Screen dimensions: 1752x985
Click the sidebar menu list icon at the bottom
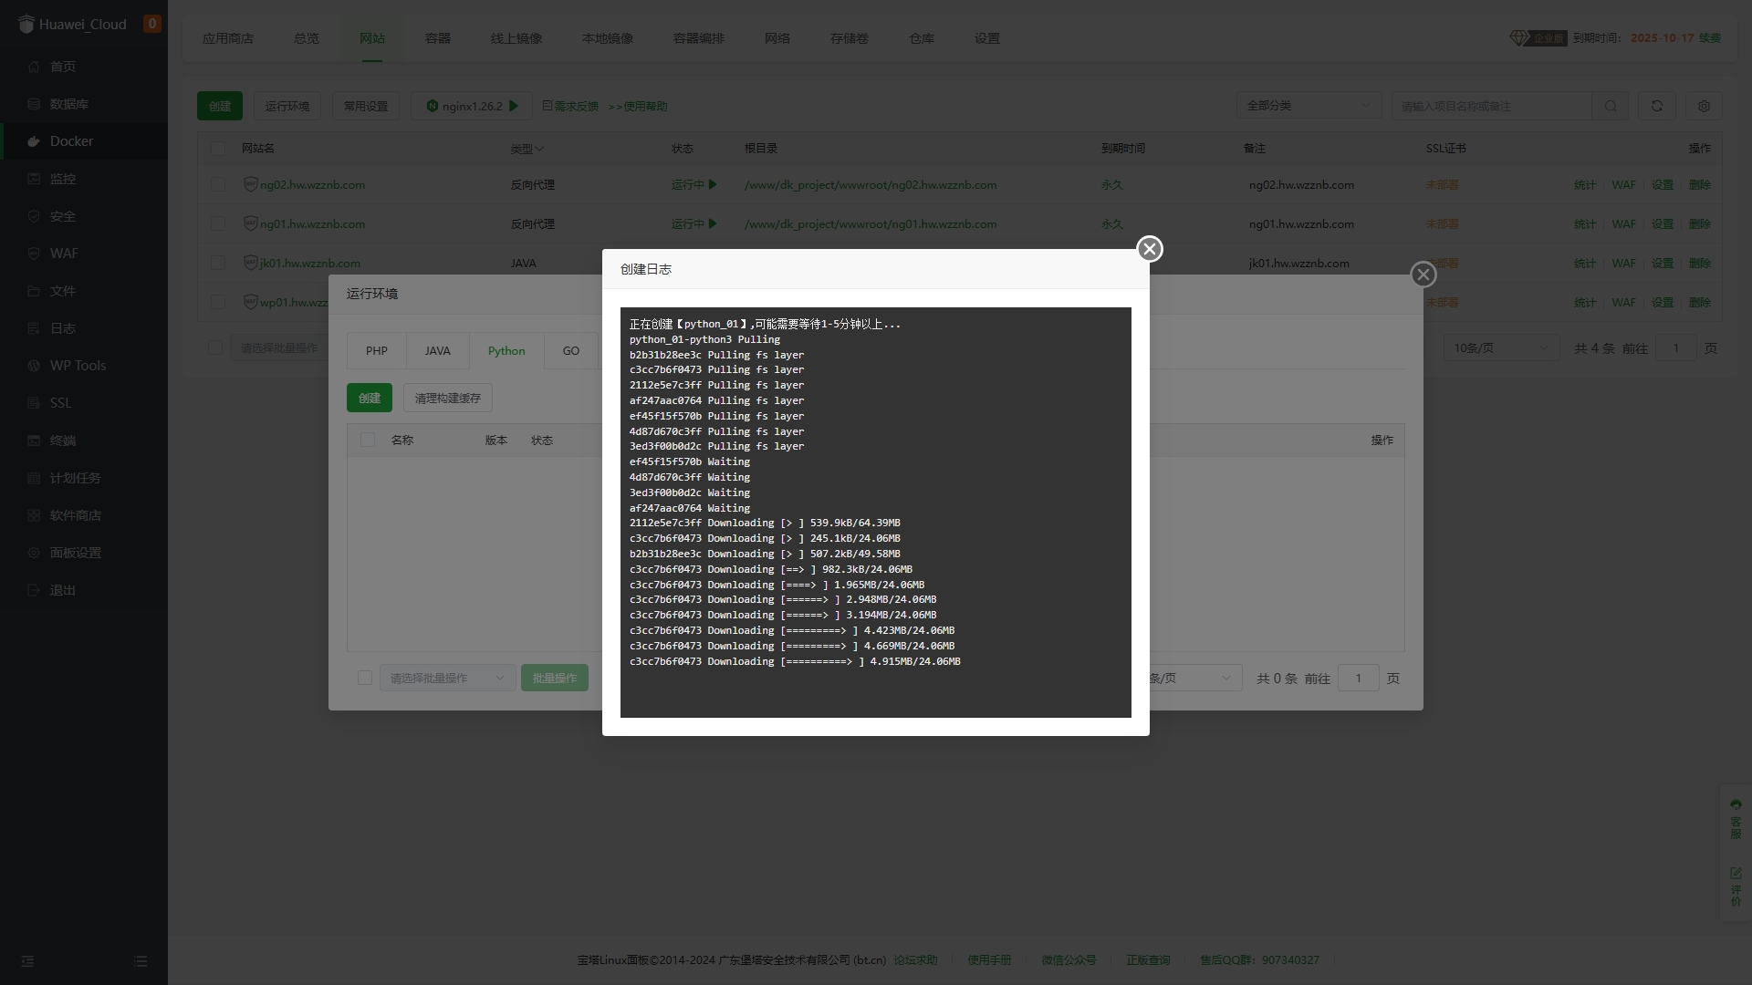tap(141, 961)
